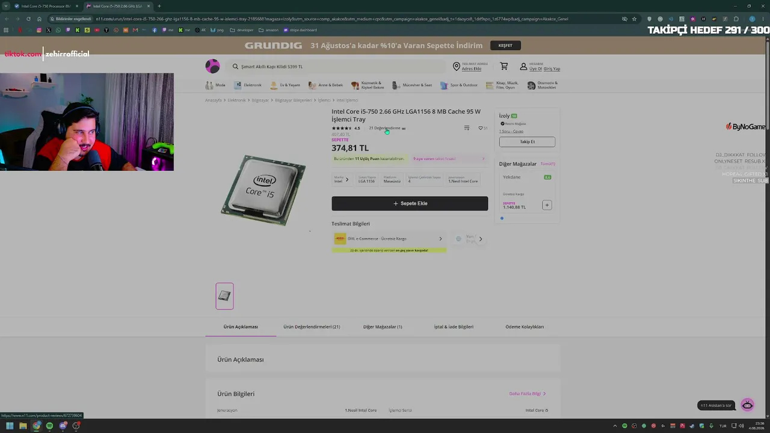Open İptal & İade Bilgileri tab

[x=454, y=327]
